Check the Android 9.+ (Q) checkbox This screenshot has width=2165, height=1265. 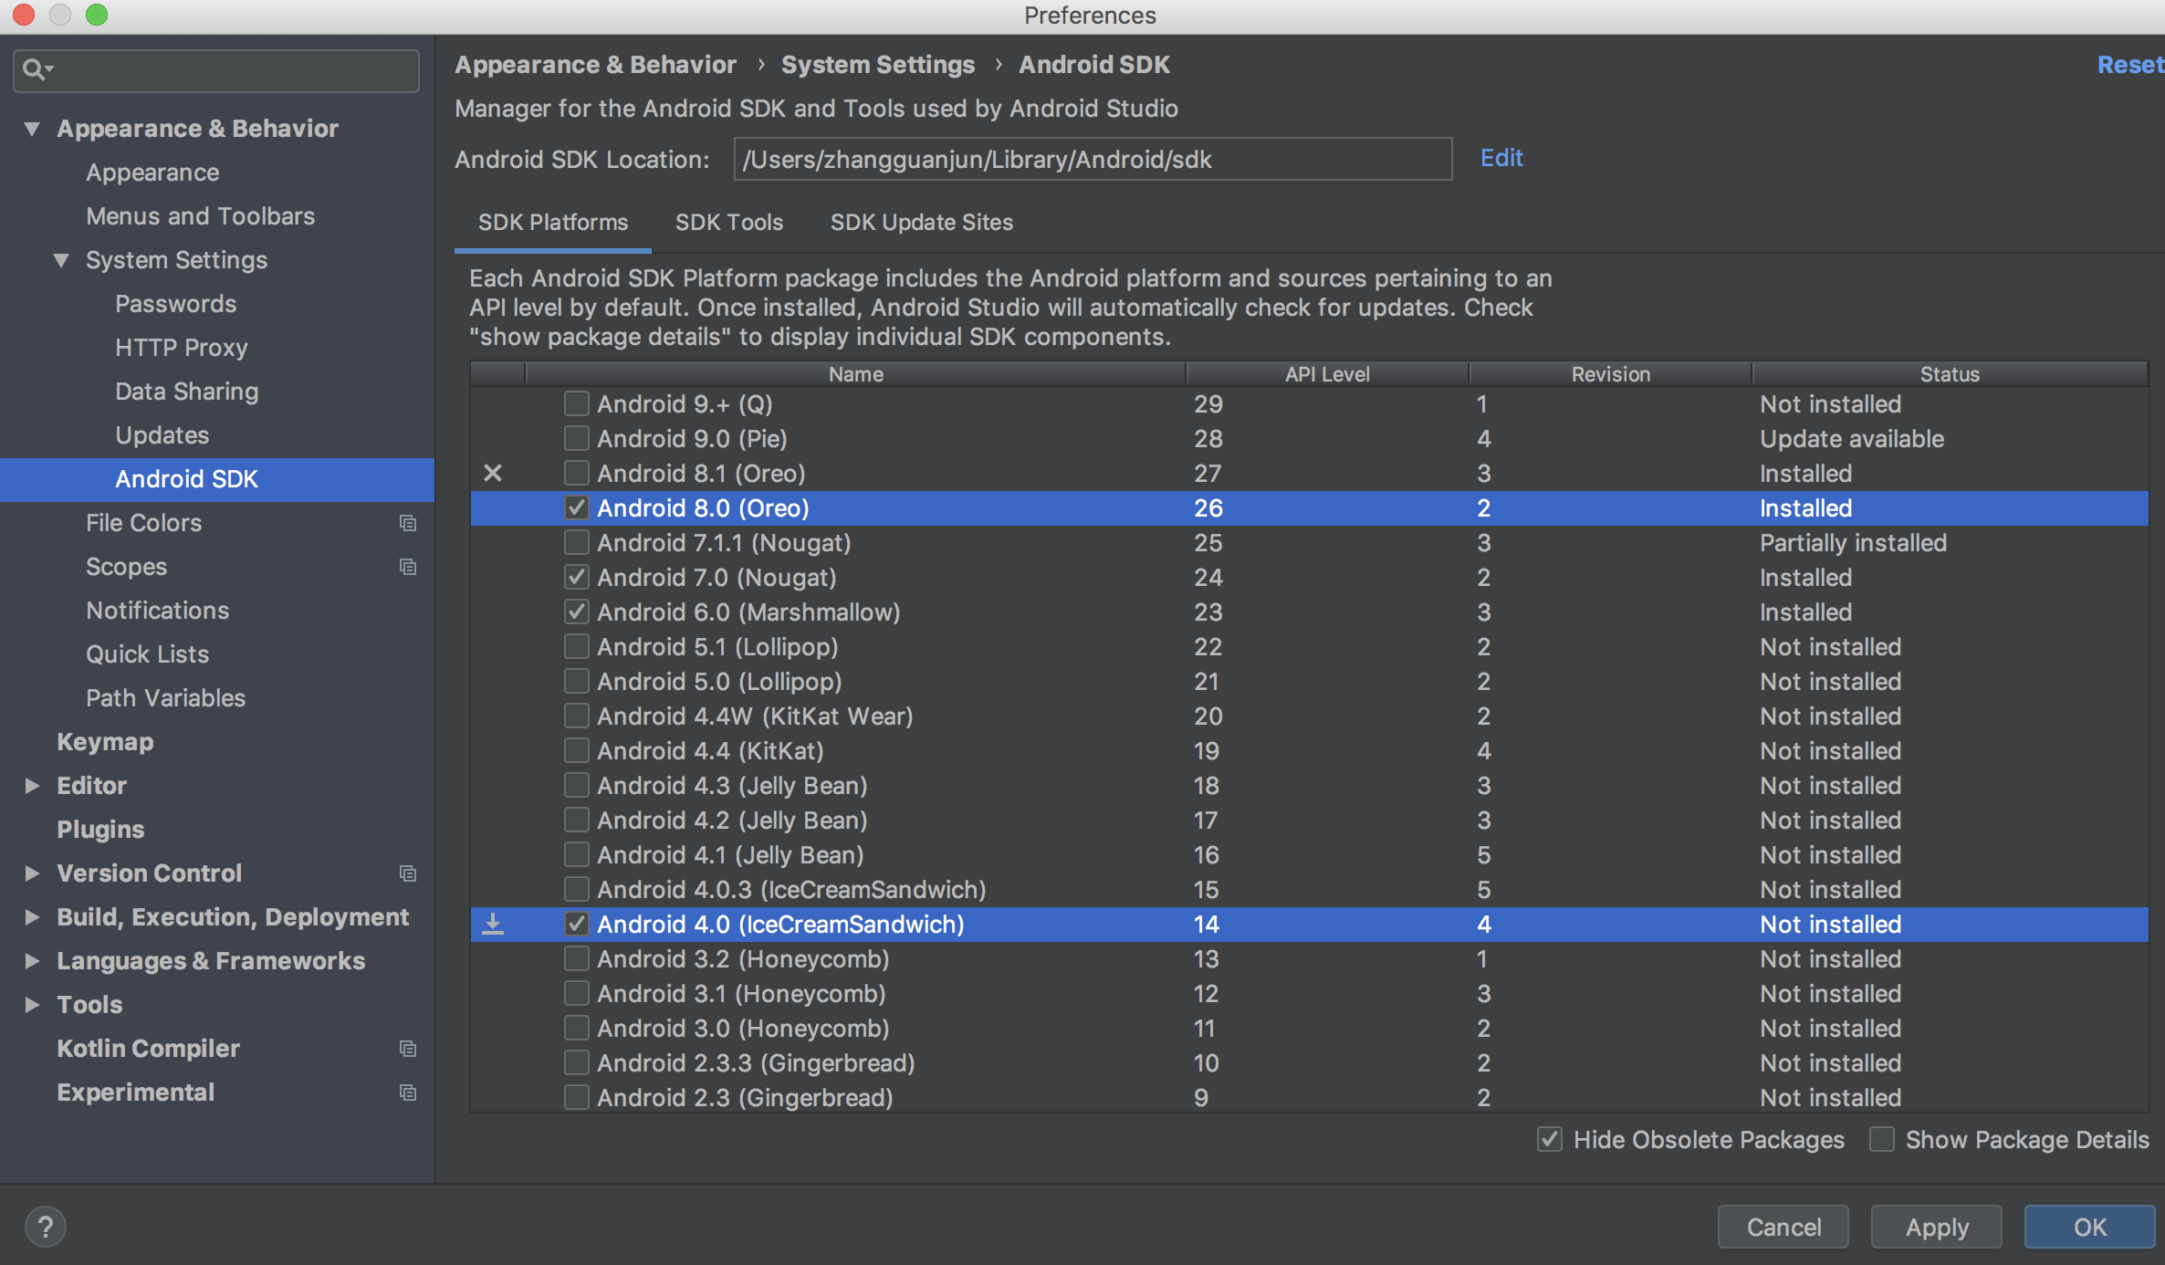[576, 403]
